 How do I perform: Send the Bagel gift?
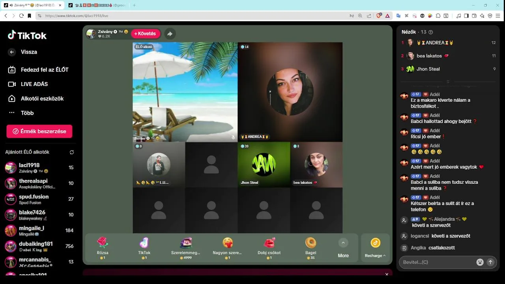click(310, 248)
